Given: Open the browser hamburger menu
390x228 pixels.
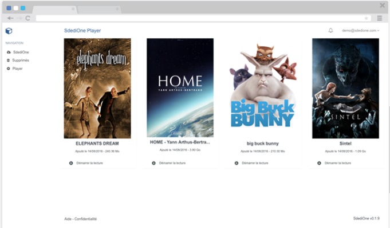Looking at the screenshot, I should point(379,18).
